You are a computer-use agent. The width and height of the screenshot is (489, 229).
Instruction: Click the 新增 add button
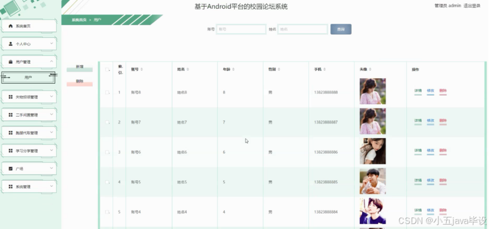coord(80,68)
